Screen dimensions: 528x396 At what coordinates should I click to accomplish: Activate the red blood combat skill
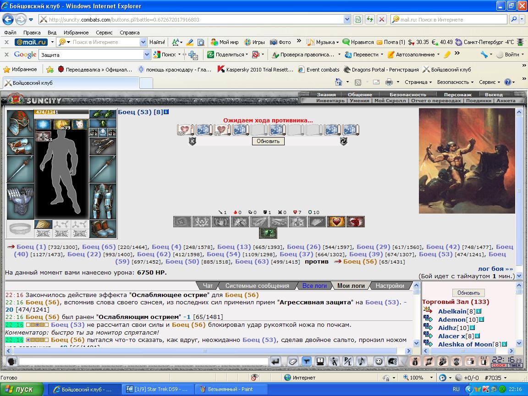pos(356,221)
